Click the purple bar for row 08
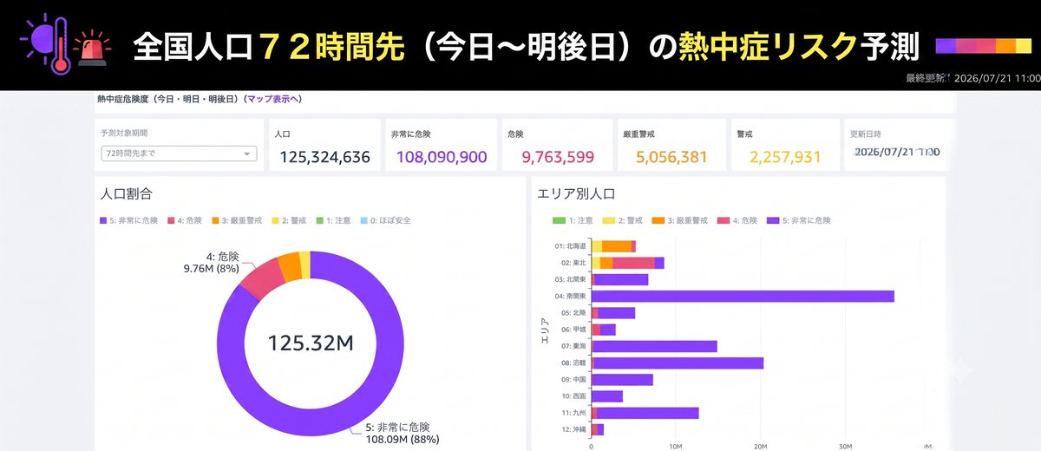Screen dimensions: 1041x451 pos(678,363)
